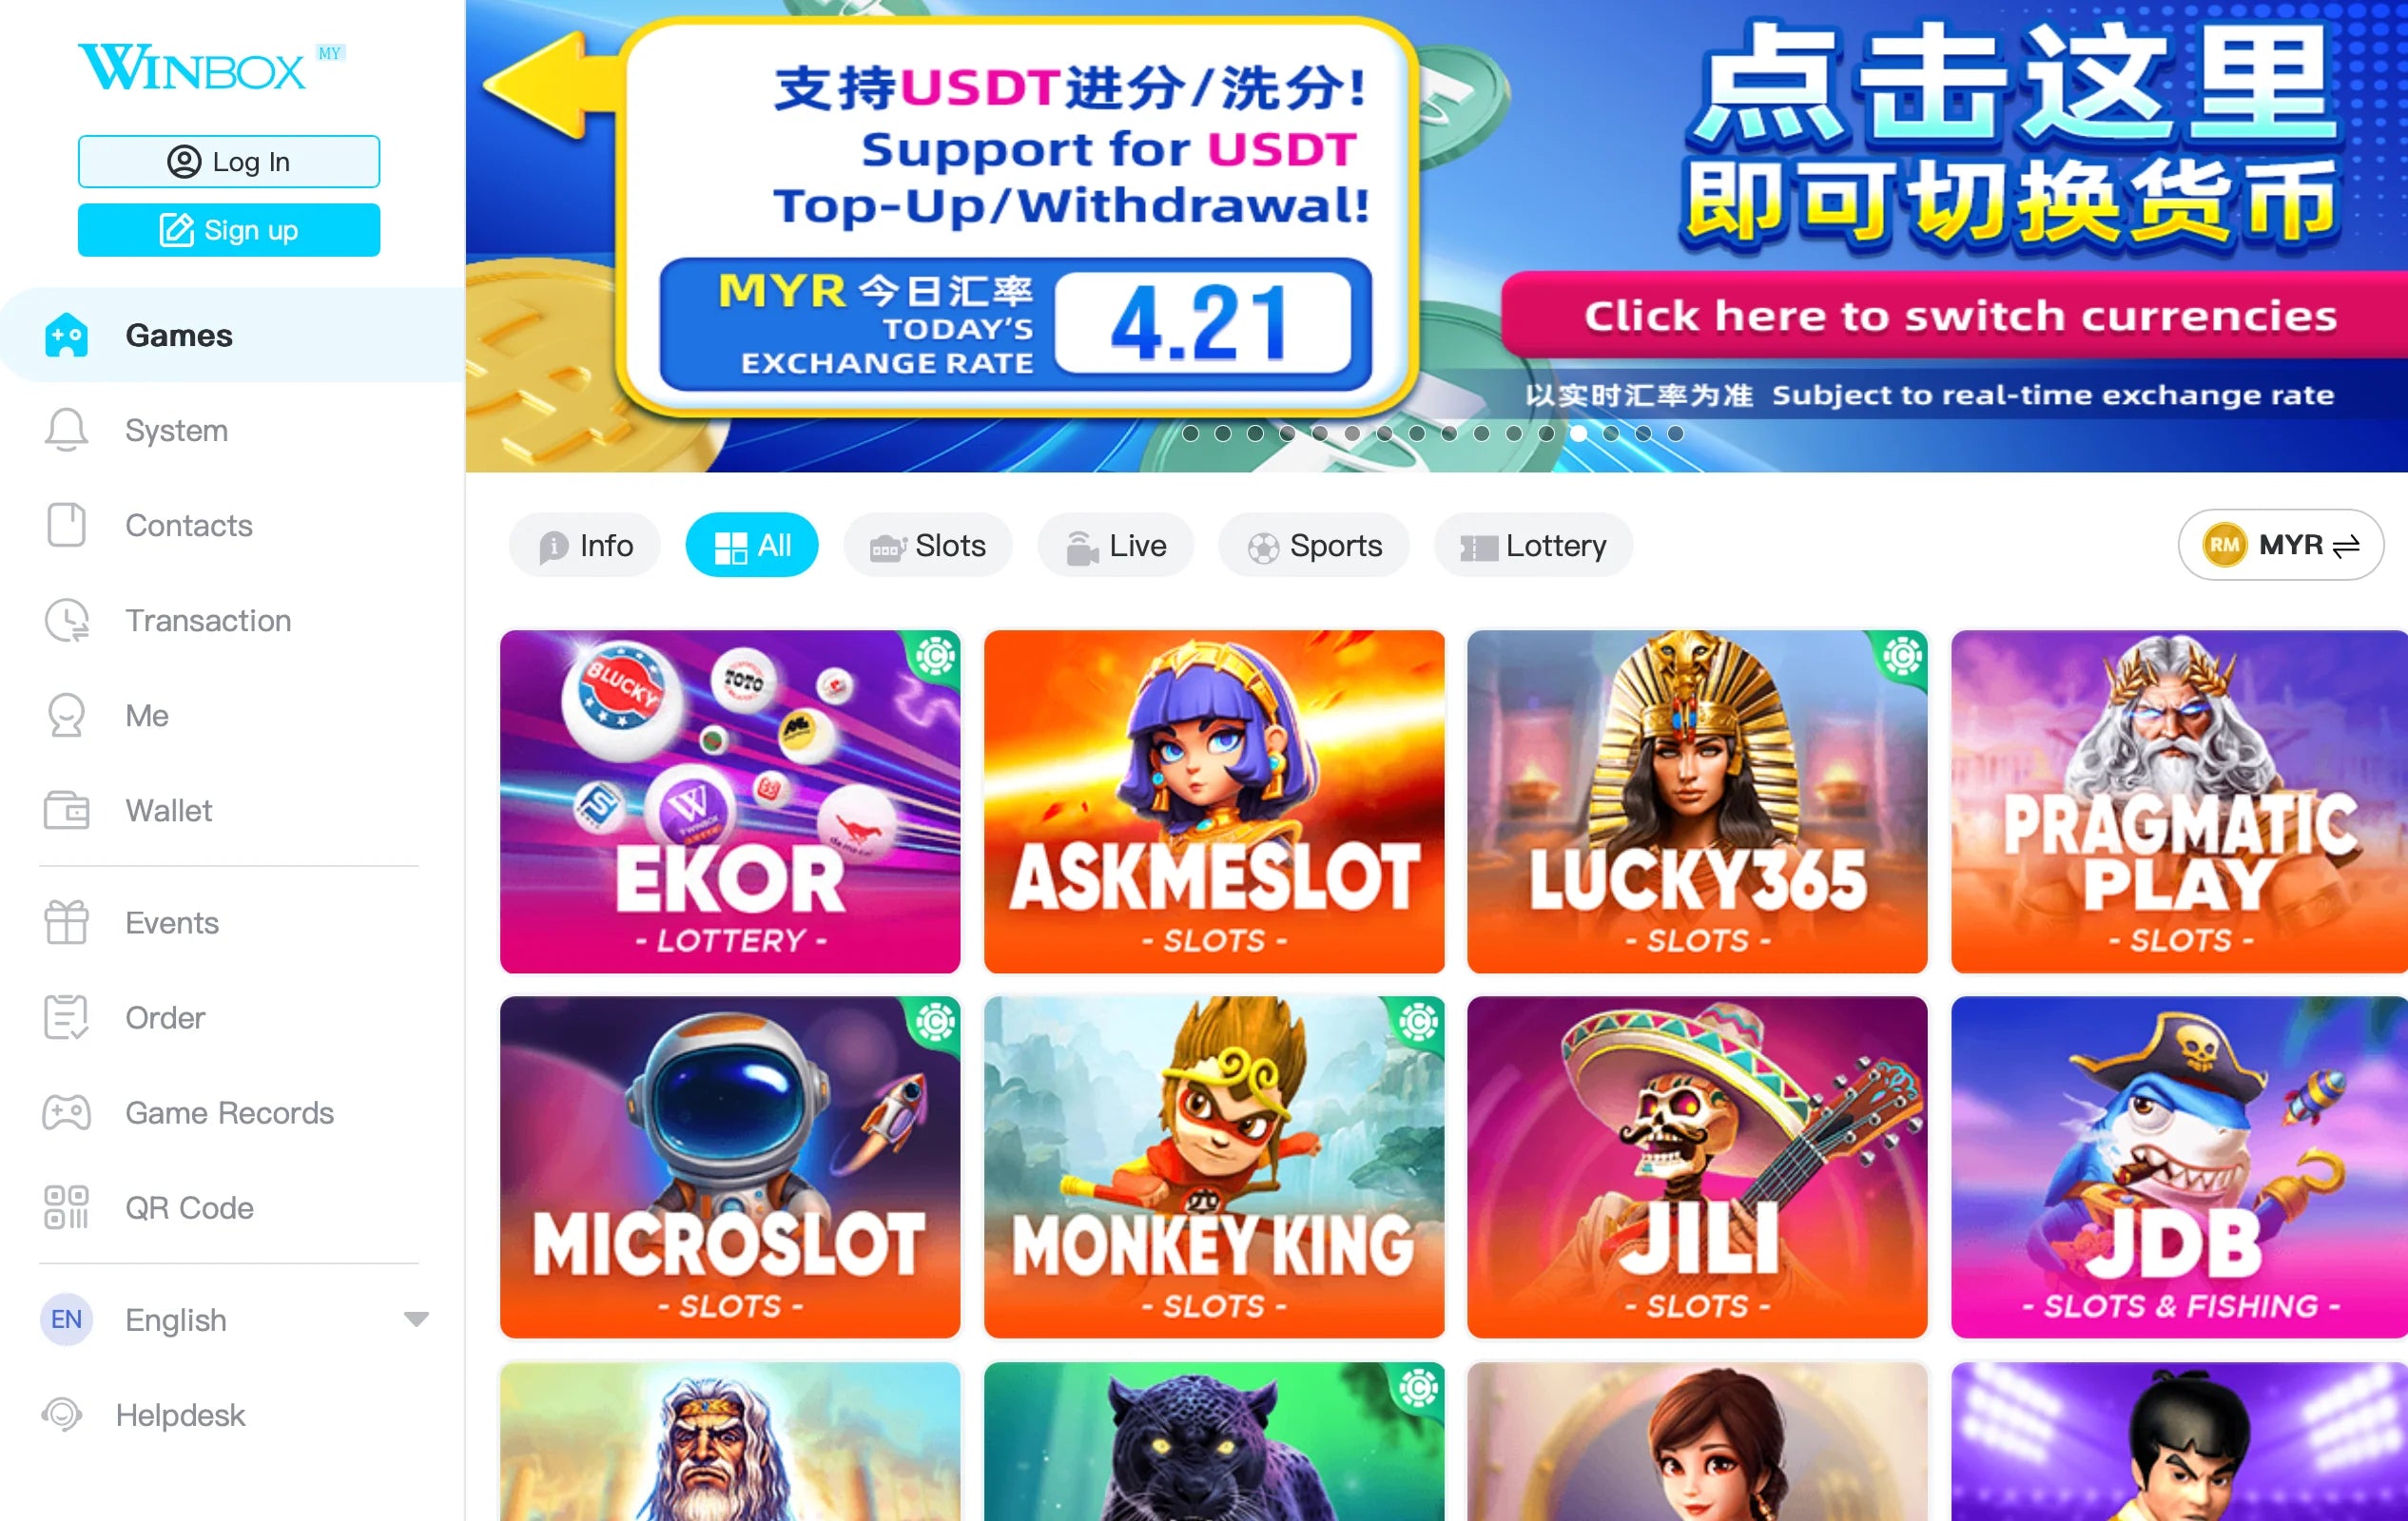The width and height of the screenshot is (2408, 1521).
Task: Expand the English language dropdown
Action: click(x=416, y=1319)
